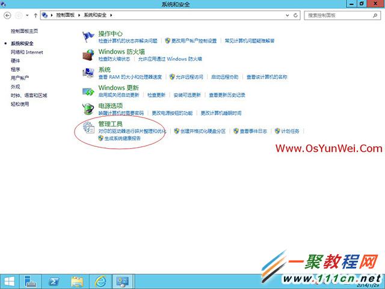
Task: Open the 系统 heading link
Action: (x=104, y=70)
